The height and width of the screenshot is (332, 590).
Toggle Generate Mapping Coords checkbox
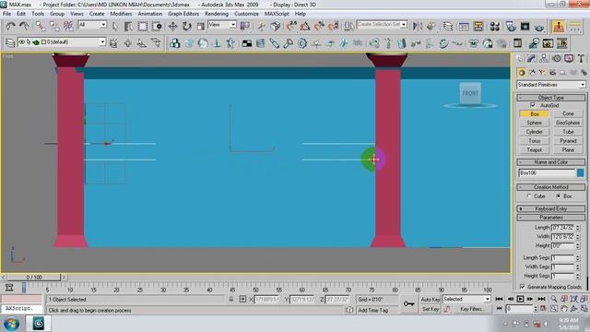point(523,287)
